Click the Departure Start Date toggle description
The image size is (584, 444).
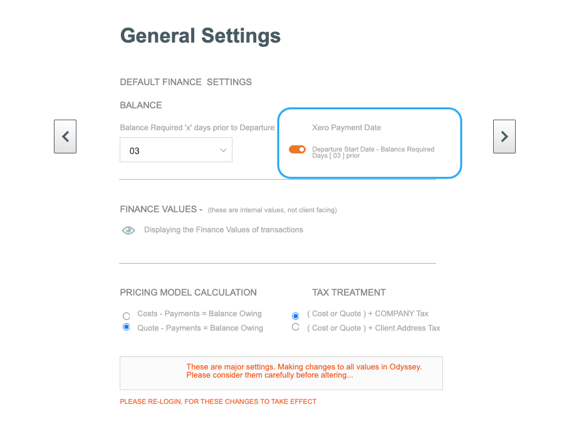click(373, 152)
